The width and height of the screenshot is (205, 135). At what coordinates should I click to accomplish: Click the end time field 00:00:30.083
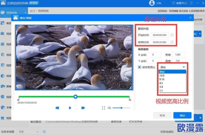click(160, 42)
